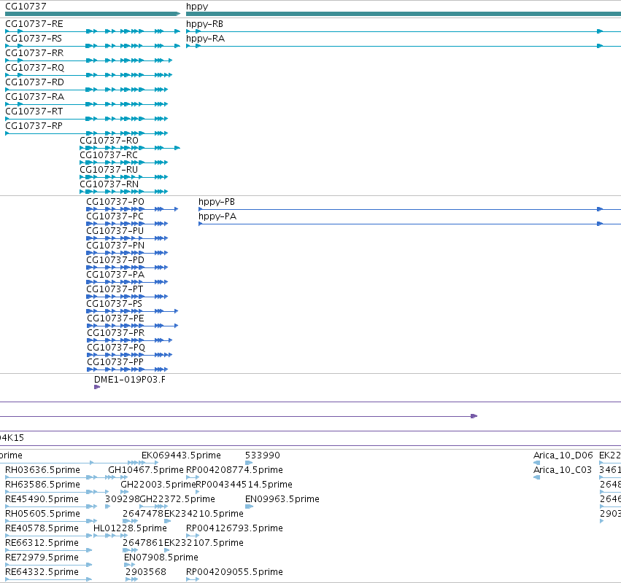Select the CG10737 gene label
The width and height of the screenshot is (621, 583).
[26, 7]
